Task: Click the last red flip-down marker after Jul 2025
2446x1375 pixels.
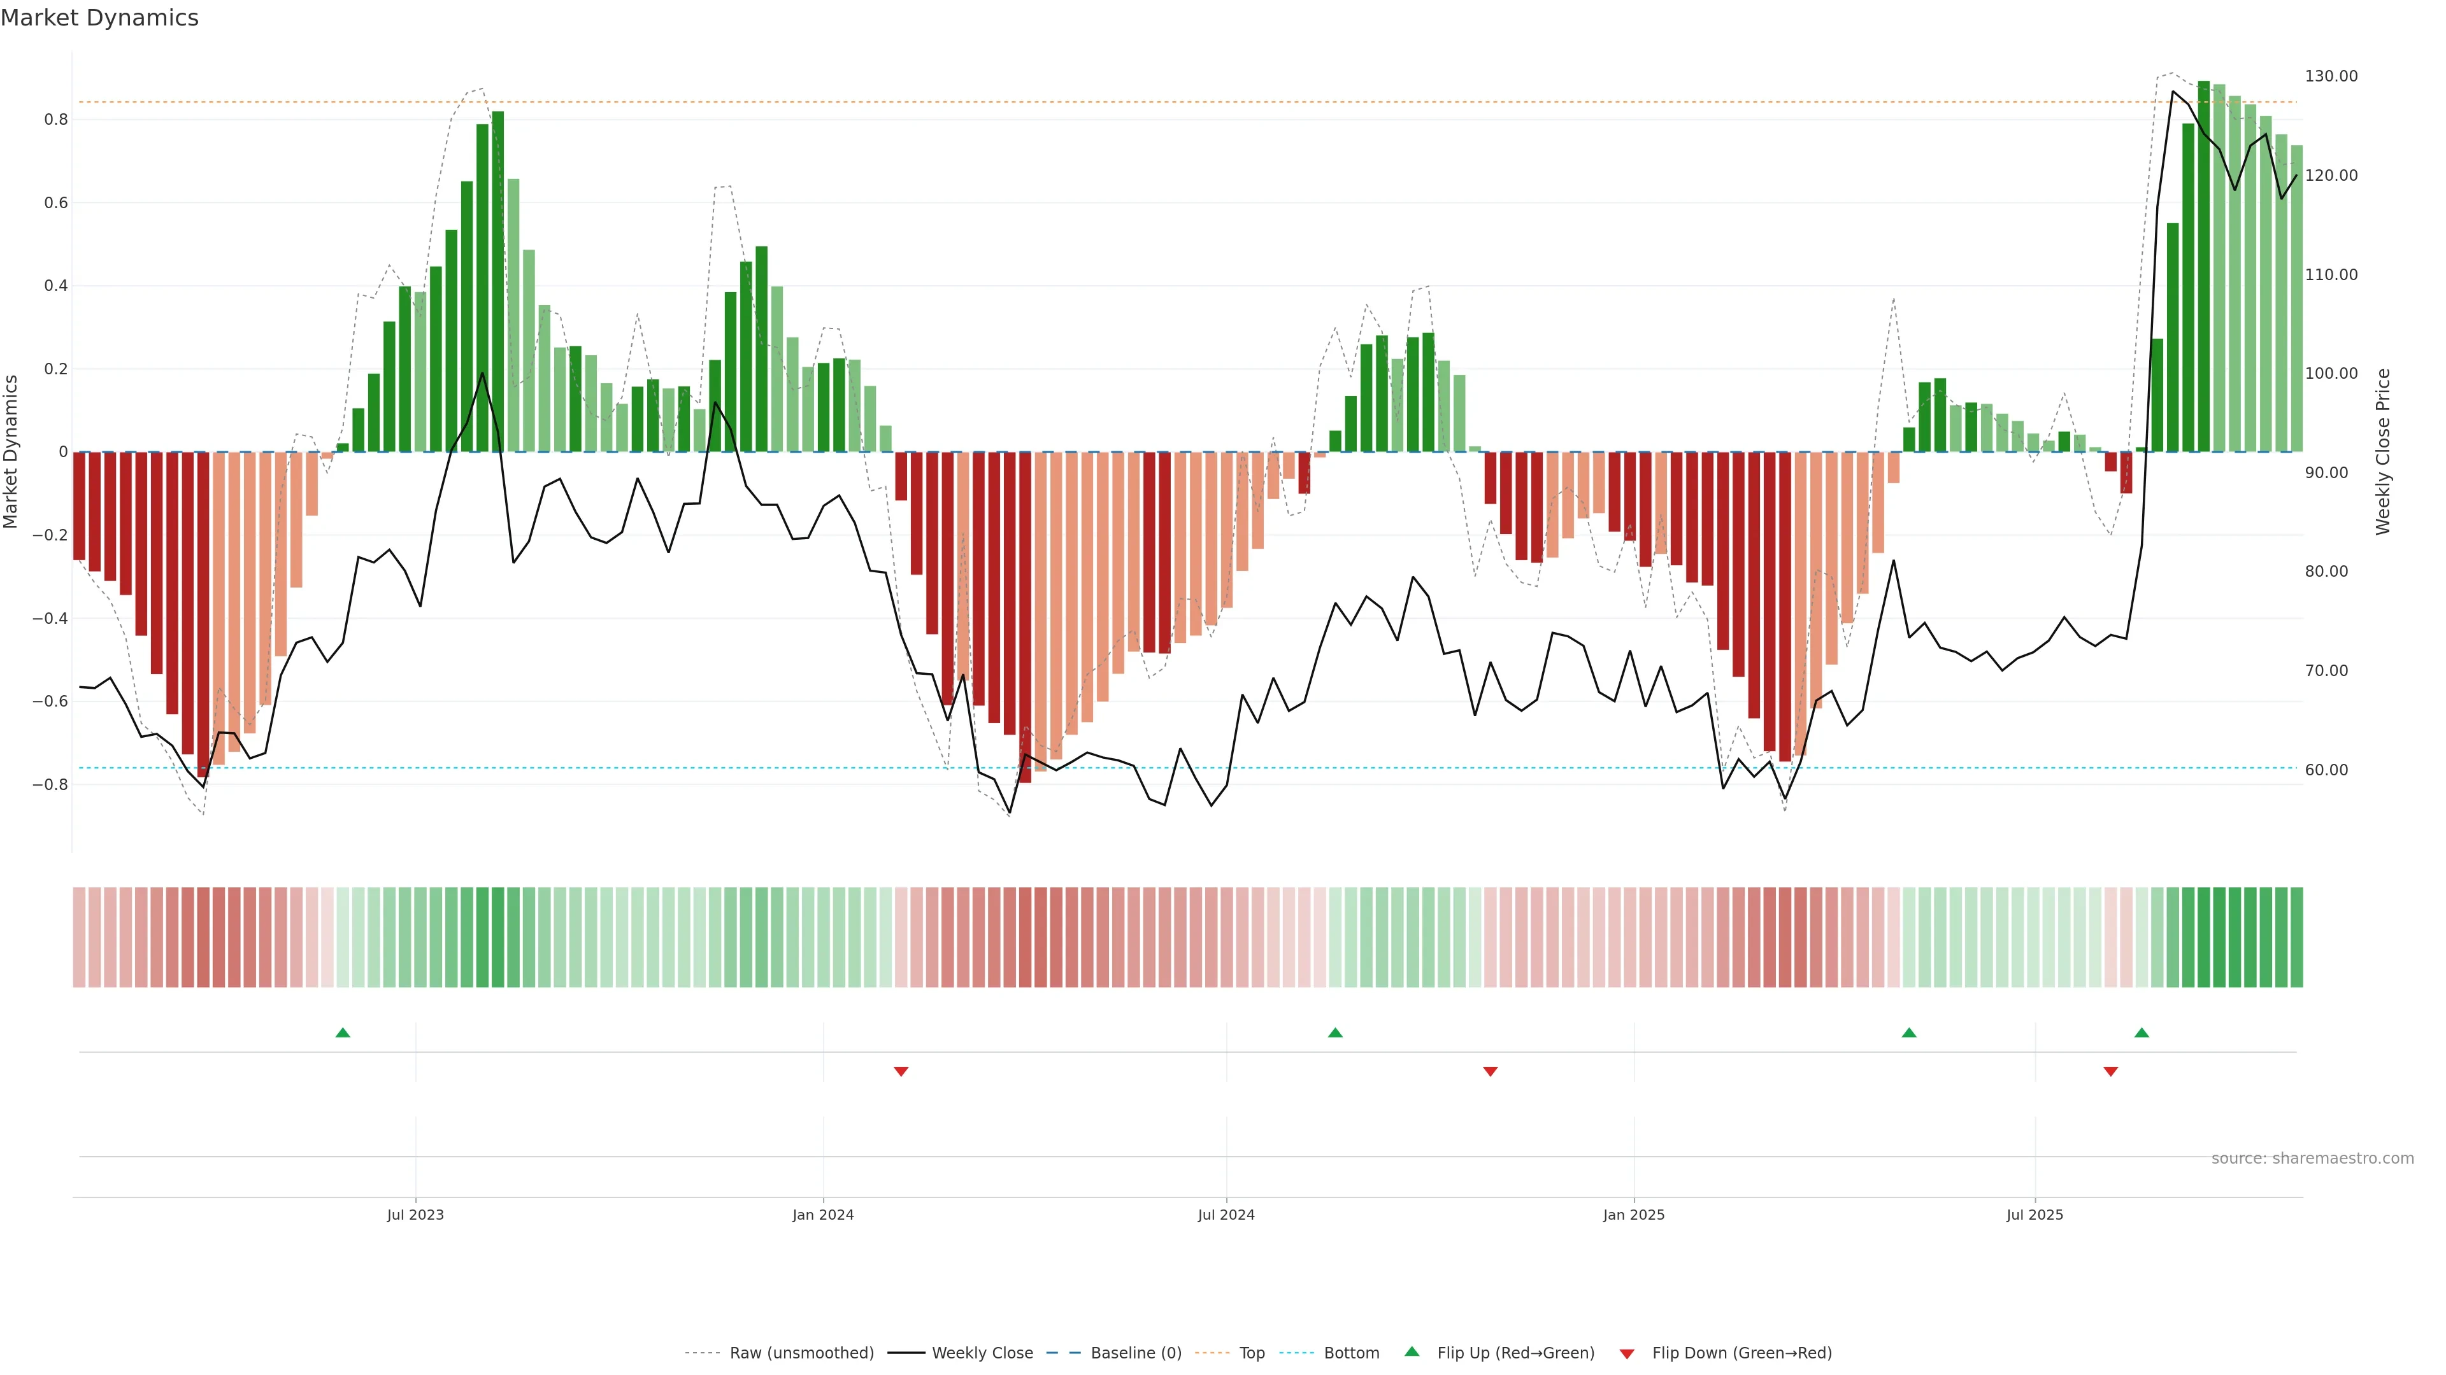Action: (2111, 1071)
